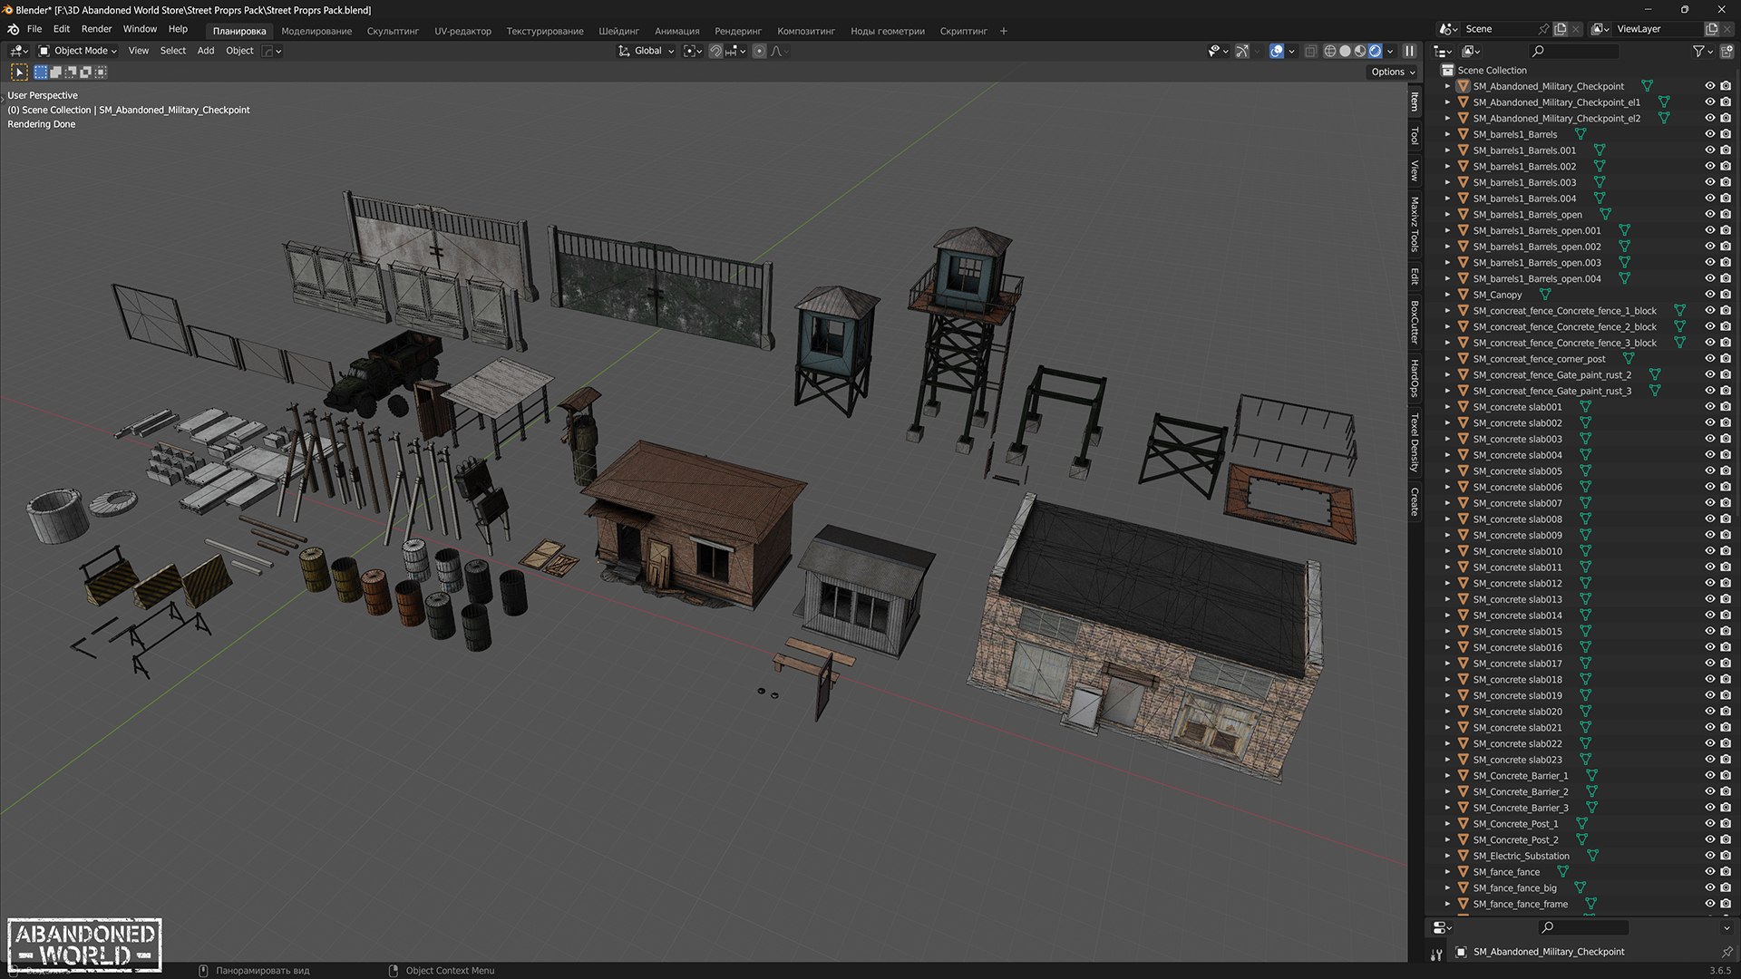Hide SM_Canopy with eye icon

1710,295
